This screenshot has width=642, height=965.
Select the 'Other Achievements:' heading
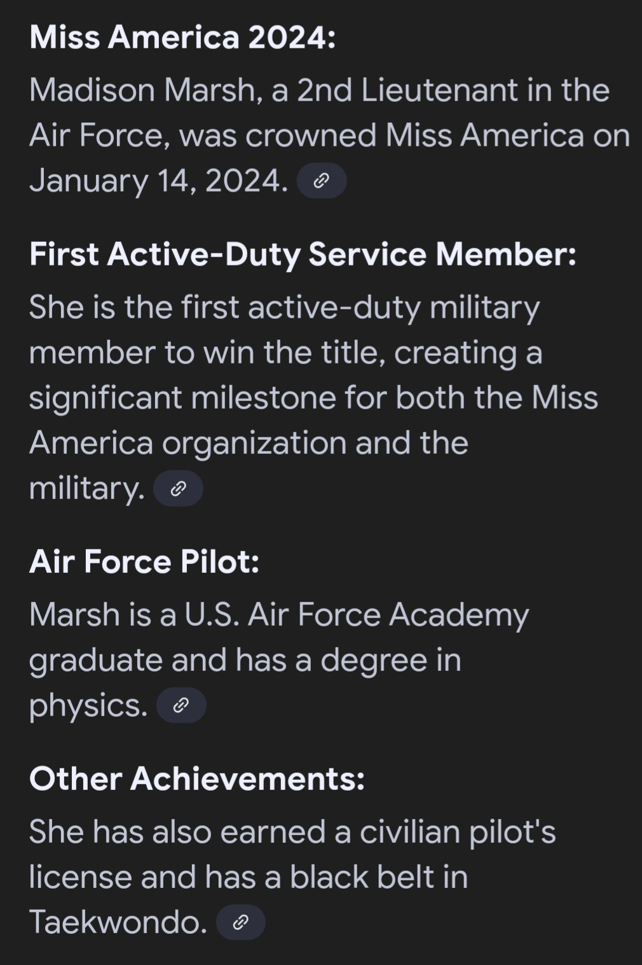pyautogui.click(x=197, y=778)
